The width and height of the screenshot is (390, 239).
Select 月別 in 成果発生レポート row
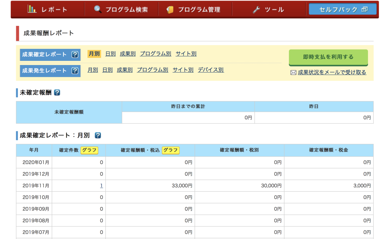tap(93, 70)
